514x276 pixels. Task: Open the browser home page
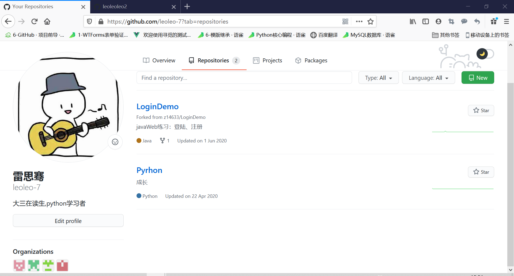coord(47,21)
